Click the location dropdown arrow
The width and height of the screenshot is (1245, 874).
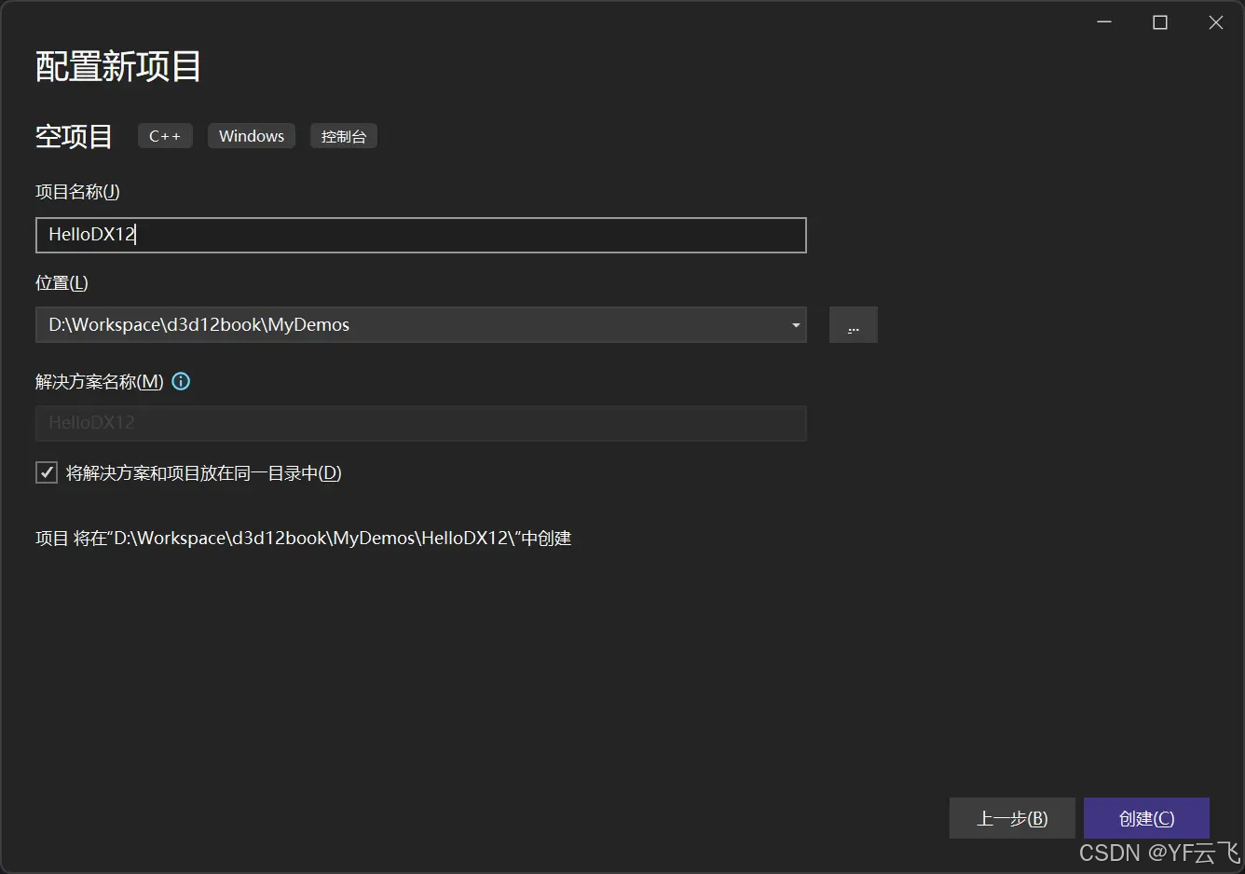pyautogui.click(x=795, y=324)
